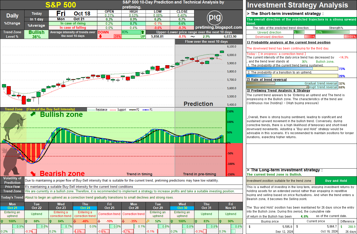The image size is (357, 234).
Task: Click the Sep 12, 2024 date
Action: click(284, 232)
